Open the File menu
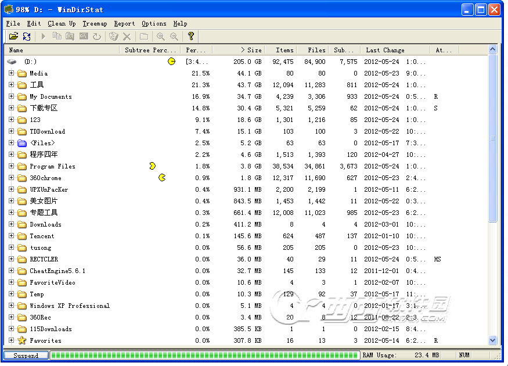 [x=13, y=23]
